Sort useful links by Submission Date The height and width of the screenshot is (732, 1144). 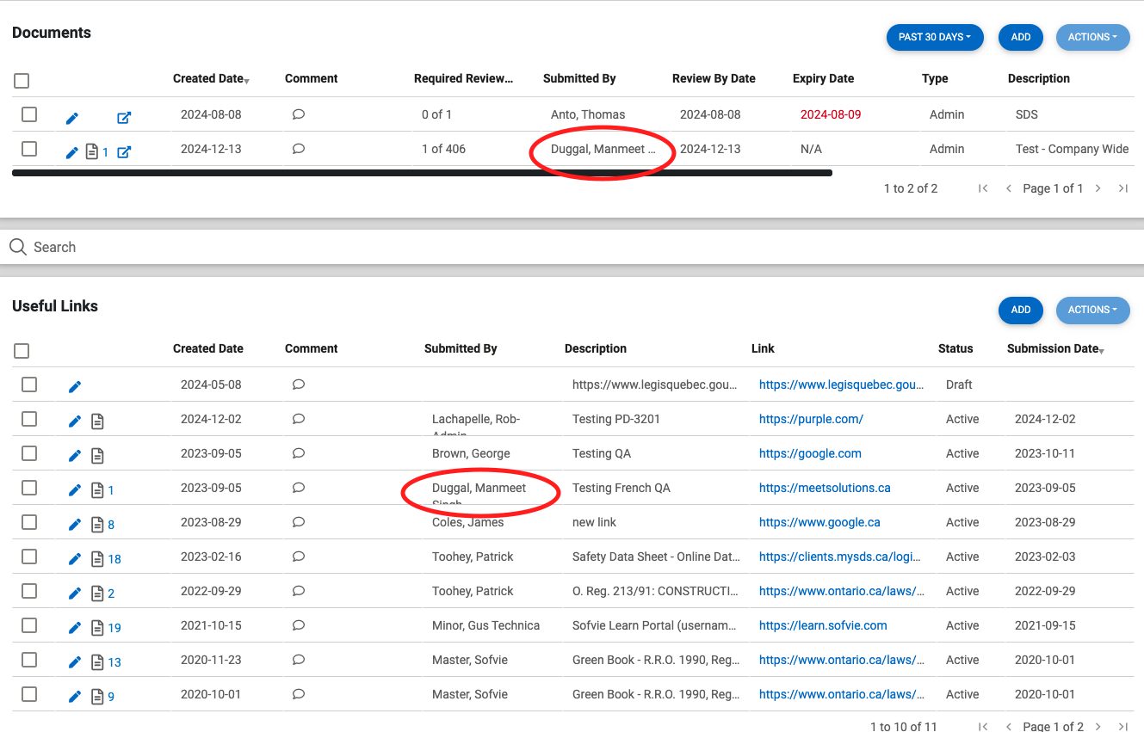tap(1053, 348)
